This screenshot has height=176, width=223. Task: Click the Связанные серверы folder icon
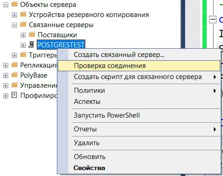(23, 24)
